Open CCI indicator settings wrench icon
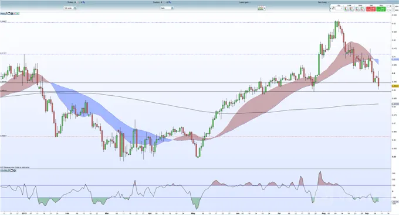This screenshot has height=215, width=399. (9, 171)
